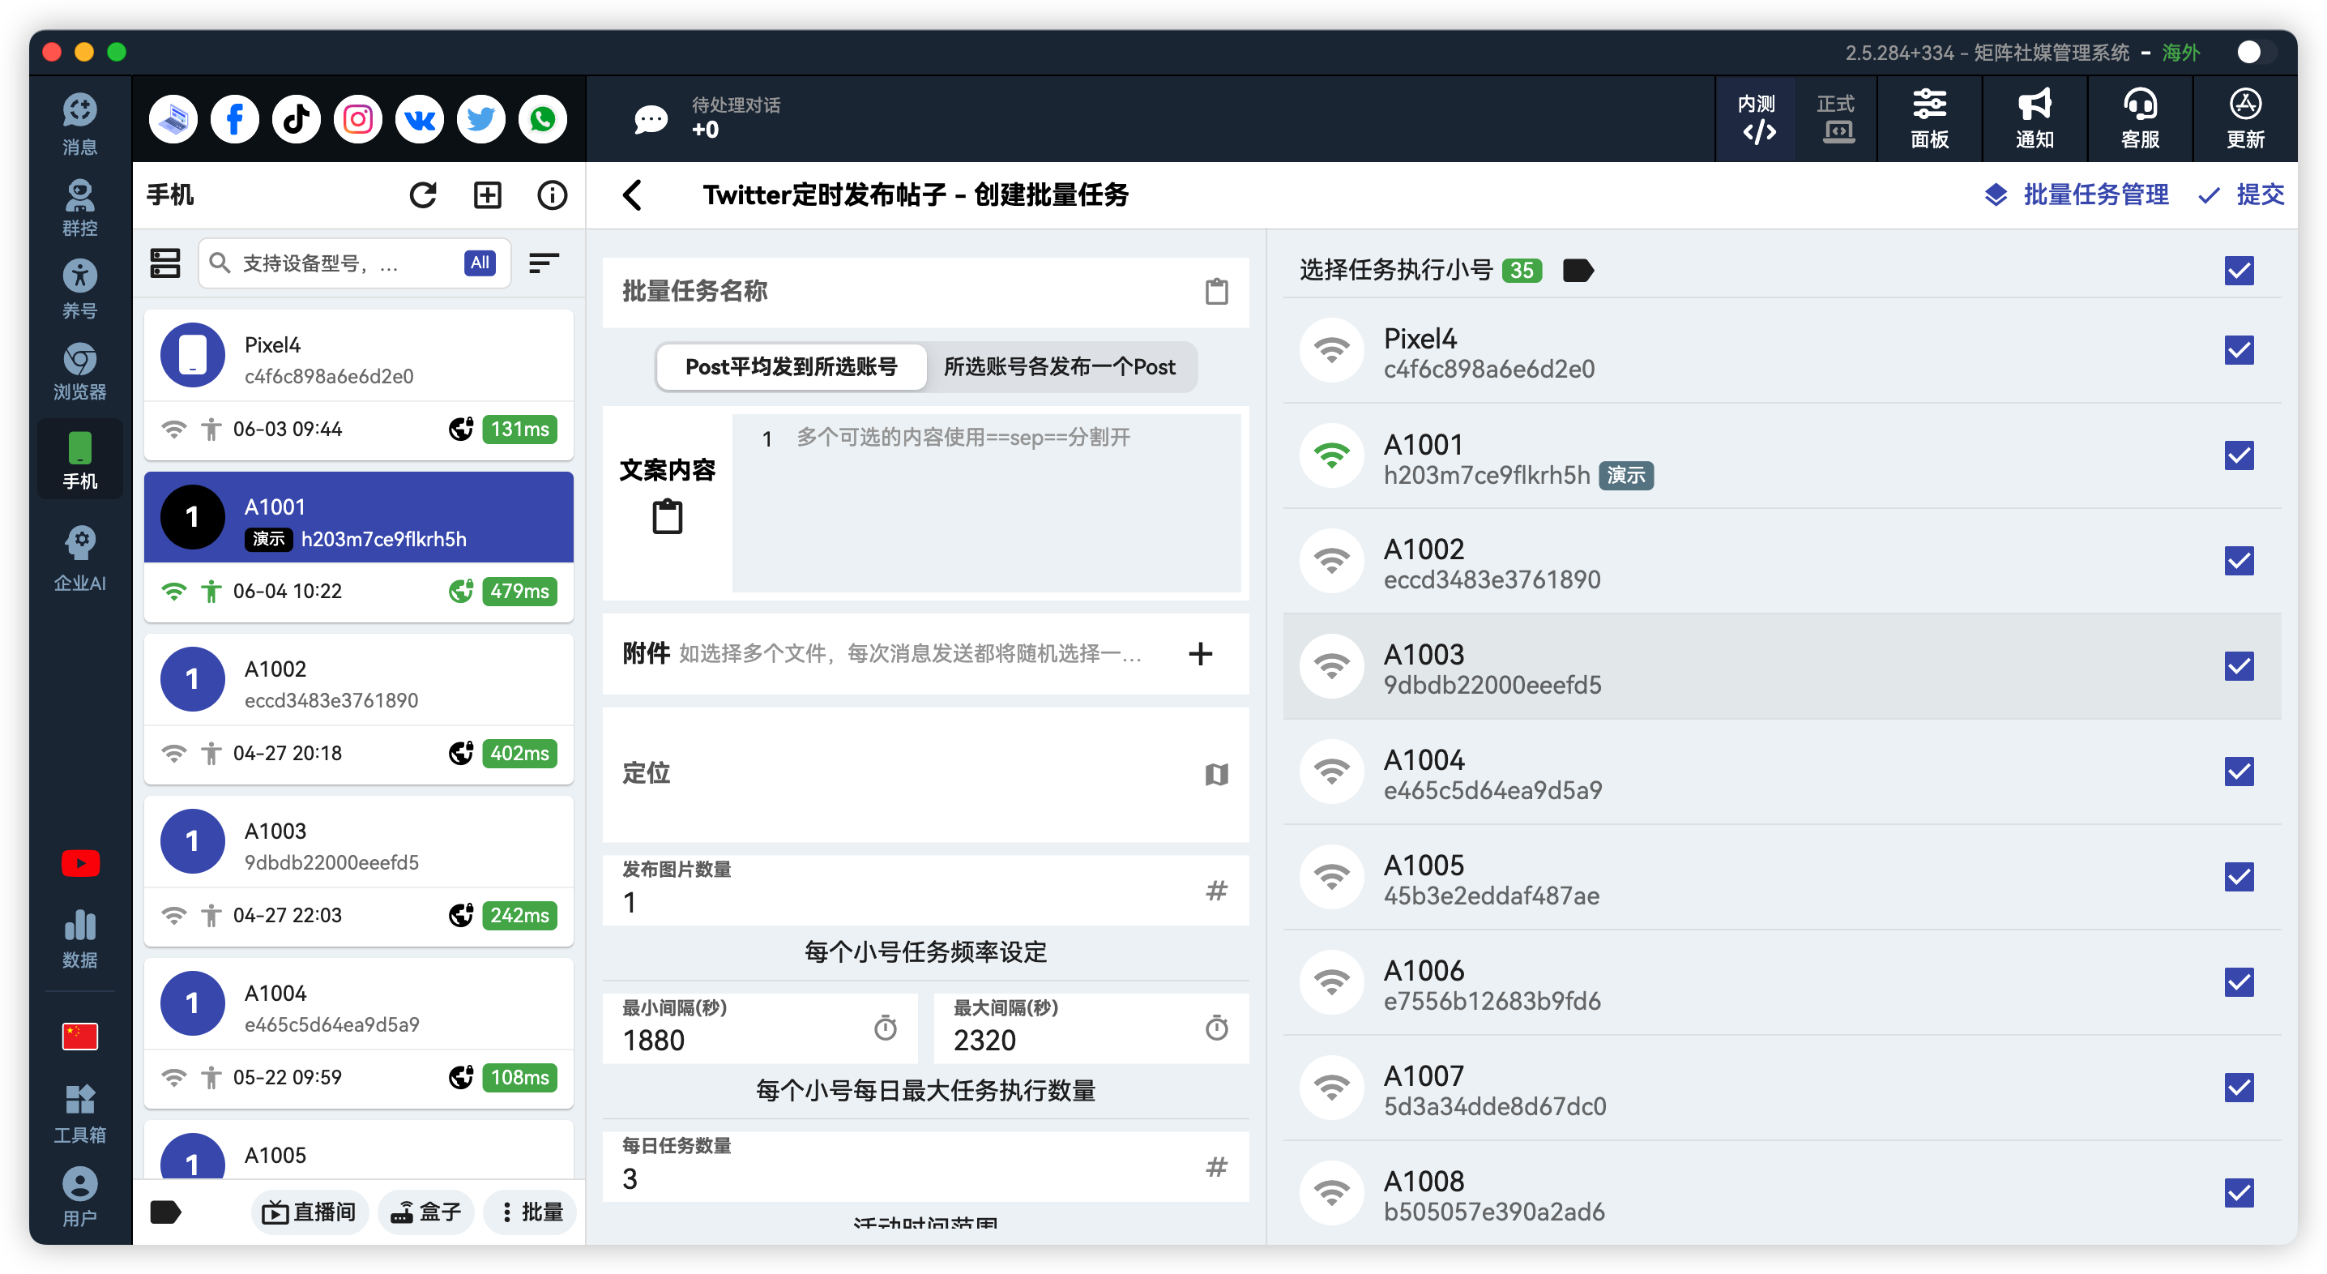The height and width of the screenshot is (1274, 2327).
Task: Open the All filter in search box
Action: 480,263
